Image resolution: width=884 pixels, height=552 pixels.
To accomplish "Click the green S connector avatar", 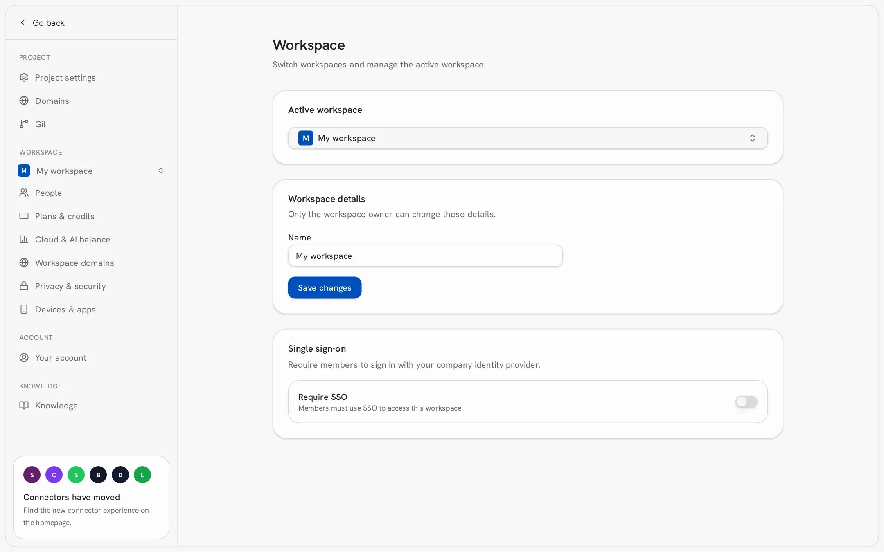I will [76, 475].
